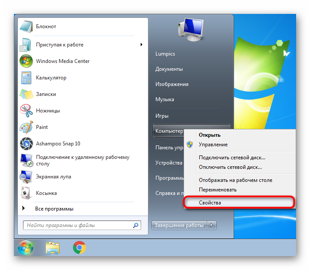This screenshot has width=310, height=270.
Task: Click the Start orb button
Action: (x=26, y=248)
